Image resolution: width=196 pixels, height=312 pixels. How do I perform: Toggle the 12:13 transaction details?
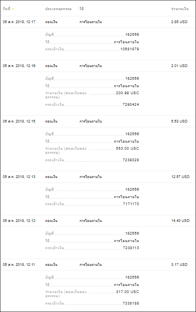pos(98,177)
